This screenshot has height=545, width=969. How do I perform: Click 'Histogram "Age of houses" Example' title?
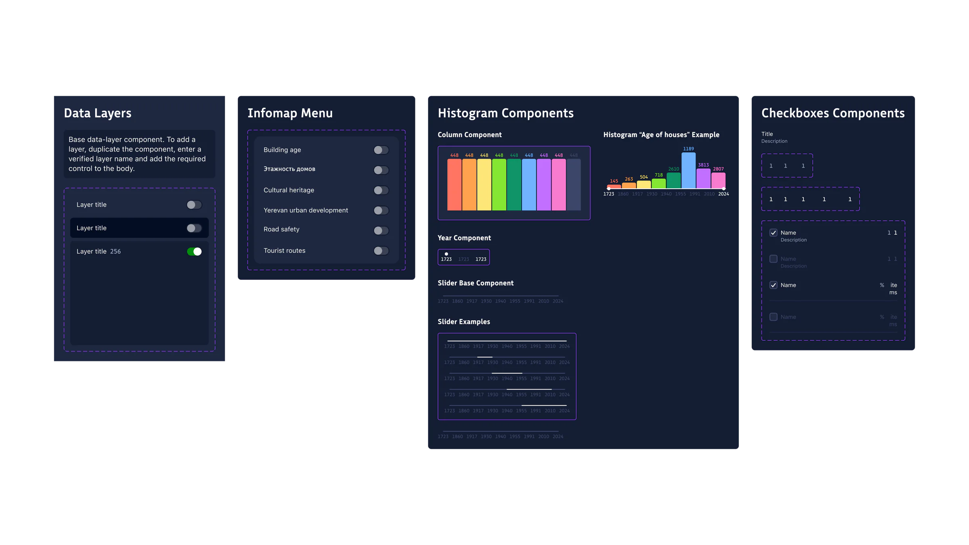click(661, 135)
